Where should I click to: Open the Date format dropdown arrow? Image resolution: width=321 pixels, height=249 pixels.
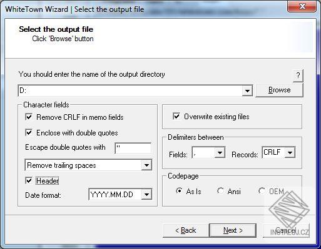click(146, 195)
